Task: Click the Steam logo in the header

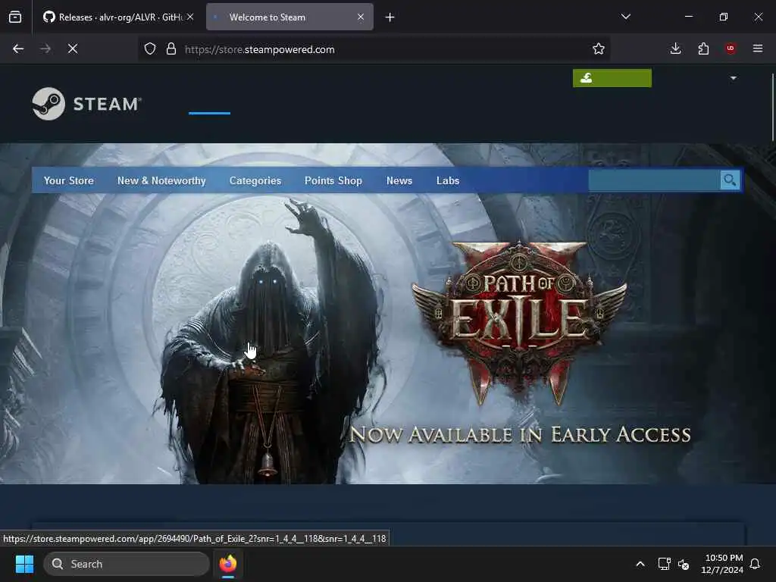Action: pos(87,103)
